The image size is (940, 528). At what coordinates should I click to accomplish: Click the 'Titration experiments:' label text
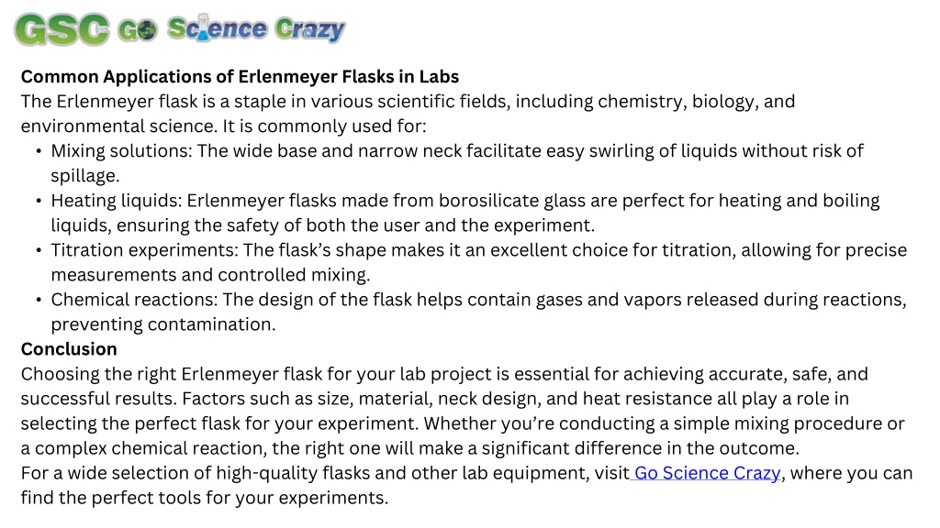click(144, 250)
